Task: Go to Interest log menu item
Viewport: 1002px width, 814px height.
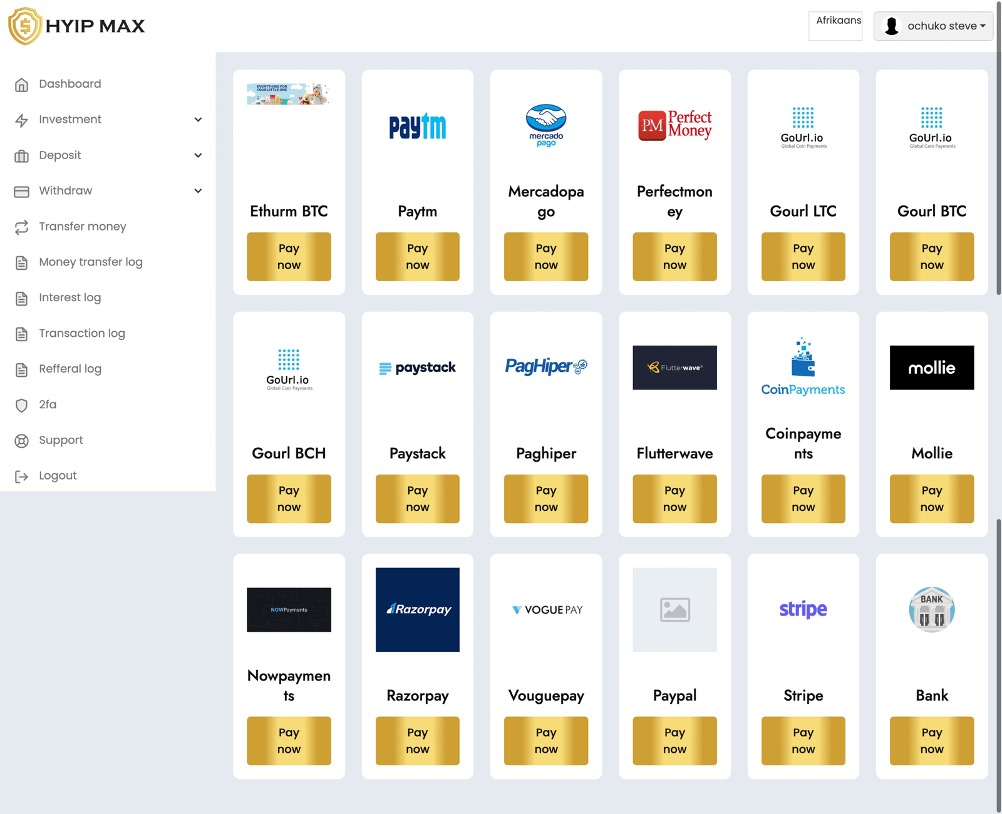Action: pyautogui.click(x=70, y=298)
